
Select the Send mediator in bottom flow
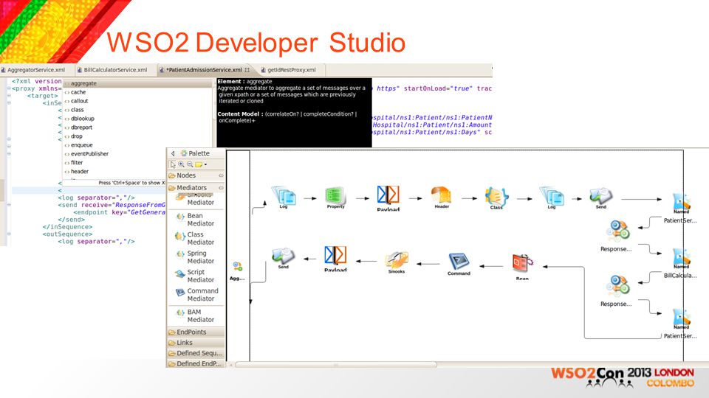coord(283,259)
